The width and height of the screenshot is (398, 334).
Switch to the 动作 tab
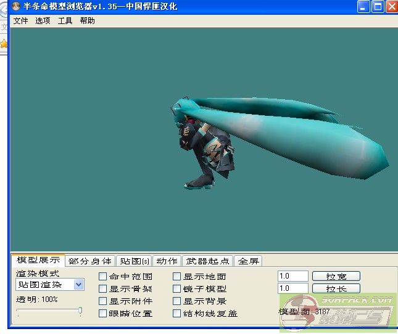point(167,261)
